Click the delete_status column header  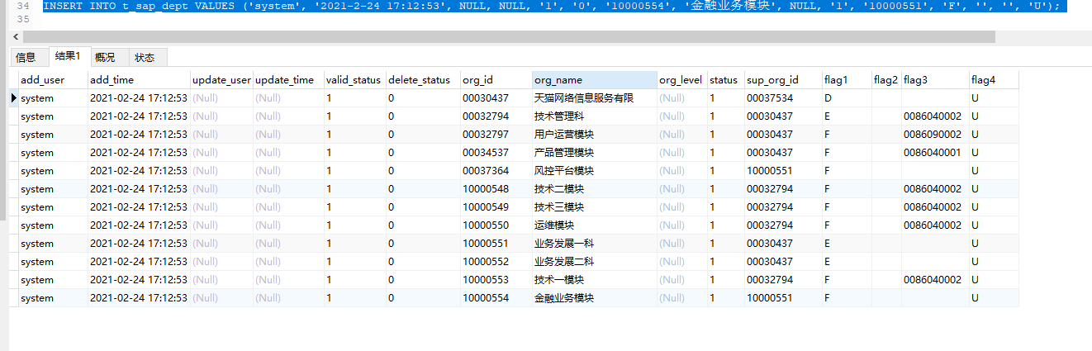pyautogui.click(x=422, y=80)
